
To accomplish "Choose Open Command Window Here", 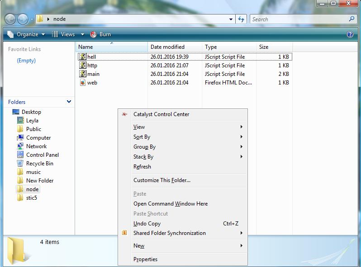I will pyautogui.click(x=183, y=204).
